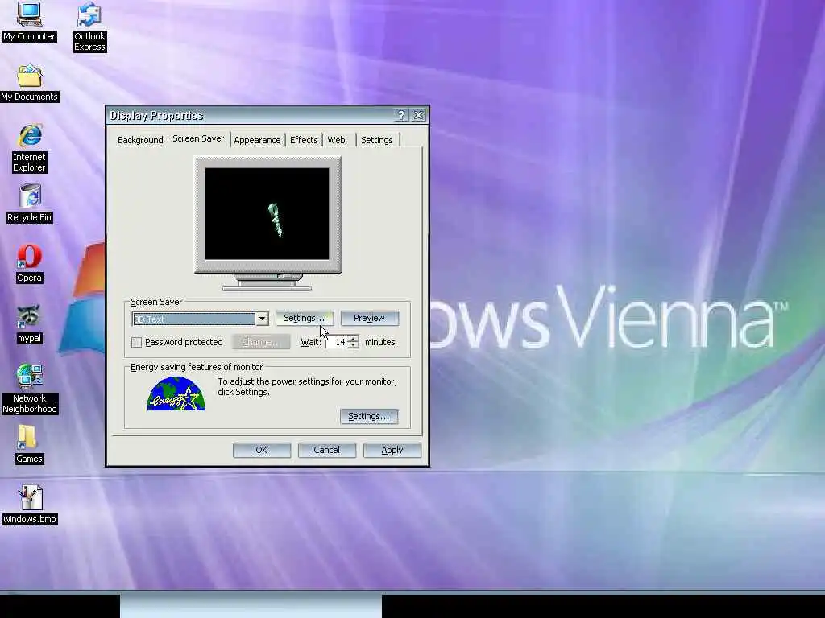Screen dimensions: 825x618
Task: Decrease the Wait minutes with the down arrow
Action: (354, 345)
